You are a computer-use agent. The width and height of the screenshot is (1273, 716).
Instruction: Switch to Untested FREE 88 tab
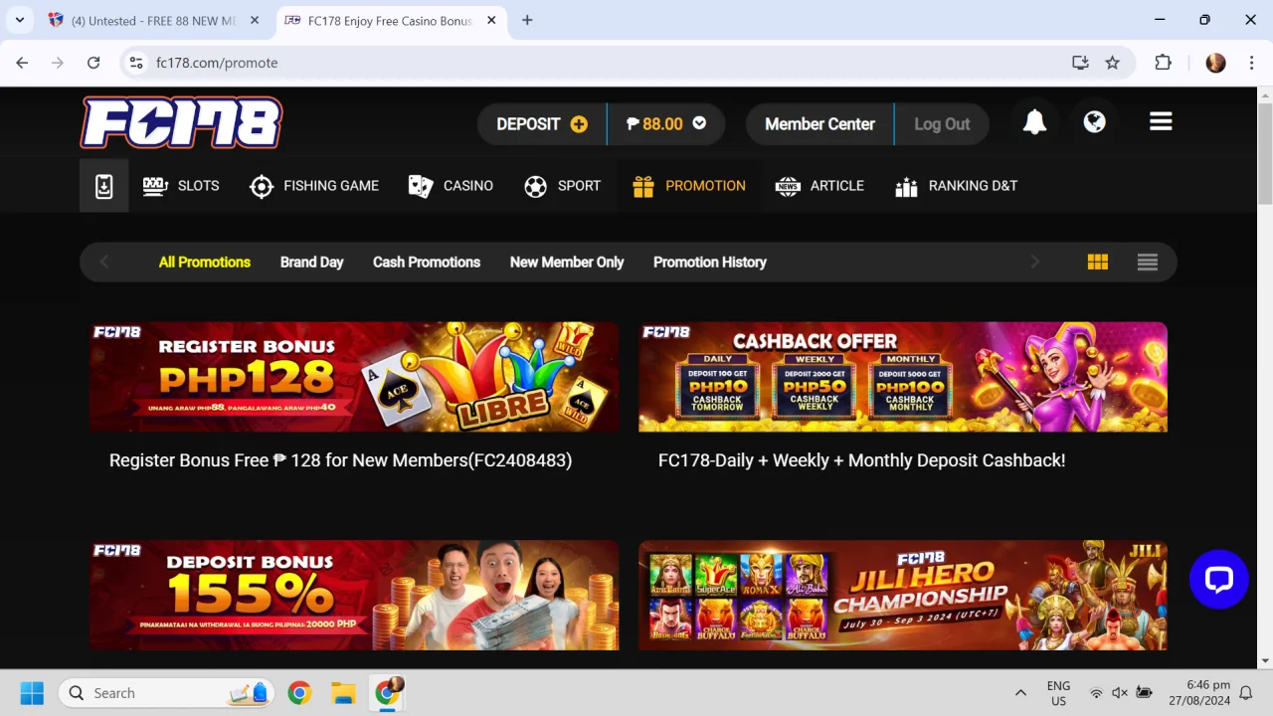click(154, 21)
